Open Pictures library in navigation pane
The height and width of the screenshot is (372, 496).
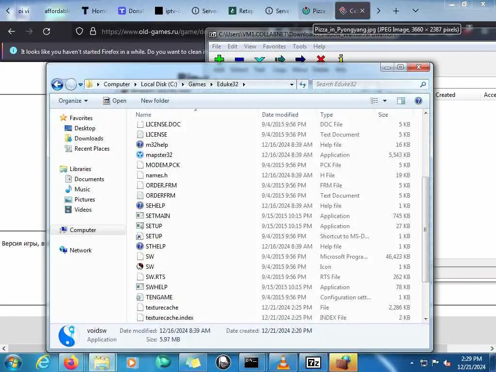click(85, 199)
